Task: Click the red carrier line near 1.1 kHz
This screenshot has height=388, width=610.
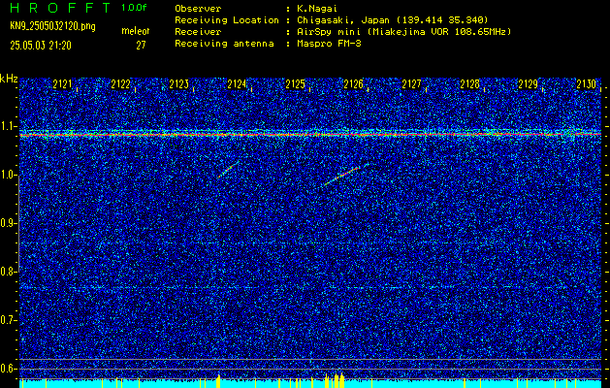Action: 310,135
